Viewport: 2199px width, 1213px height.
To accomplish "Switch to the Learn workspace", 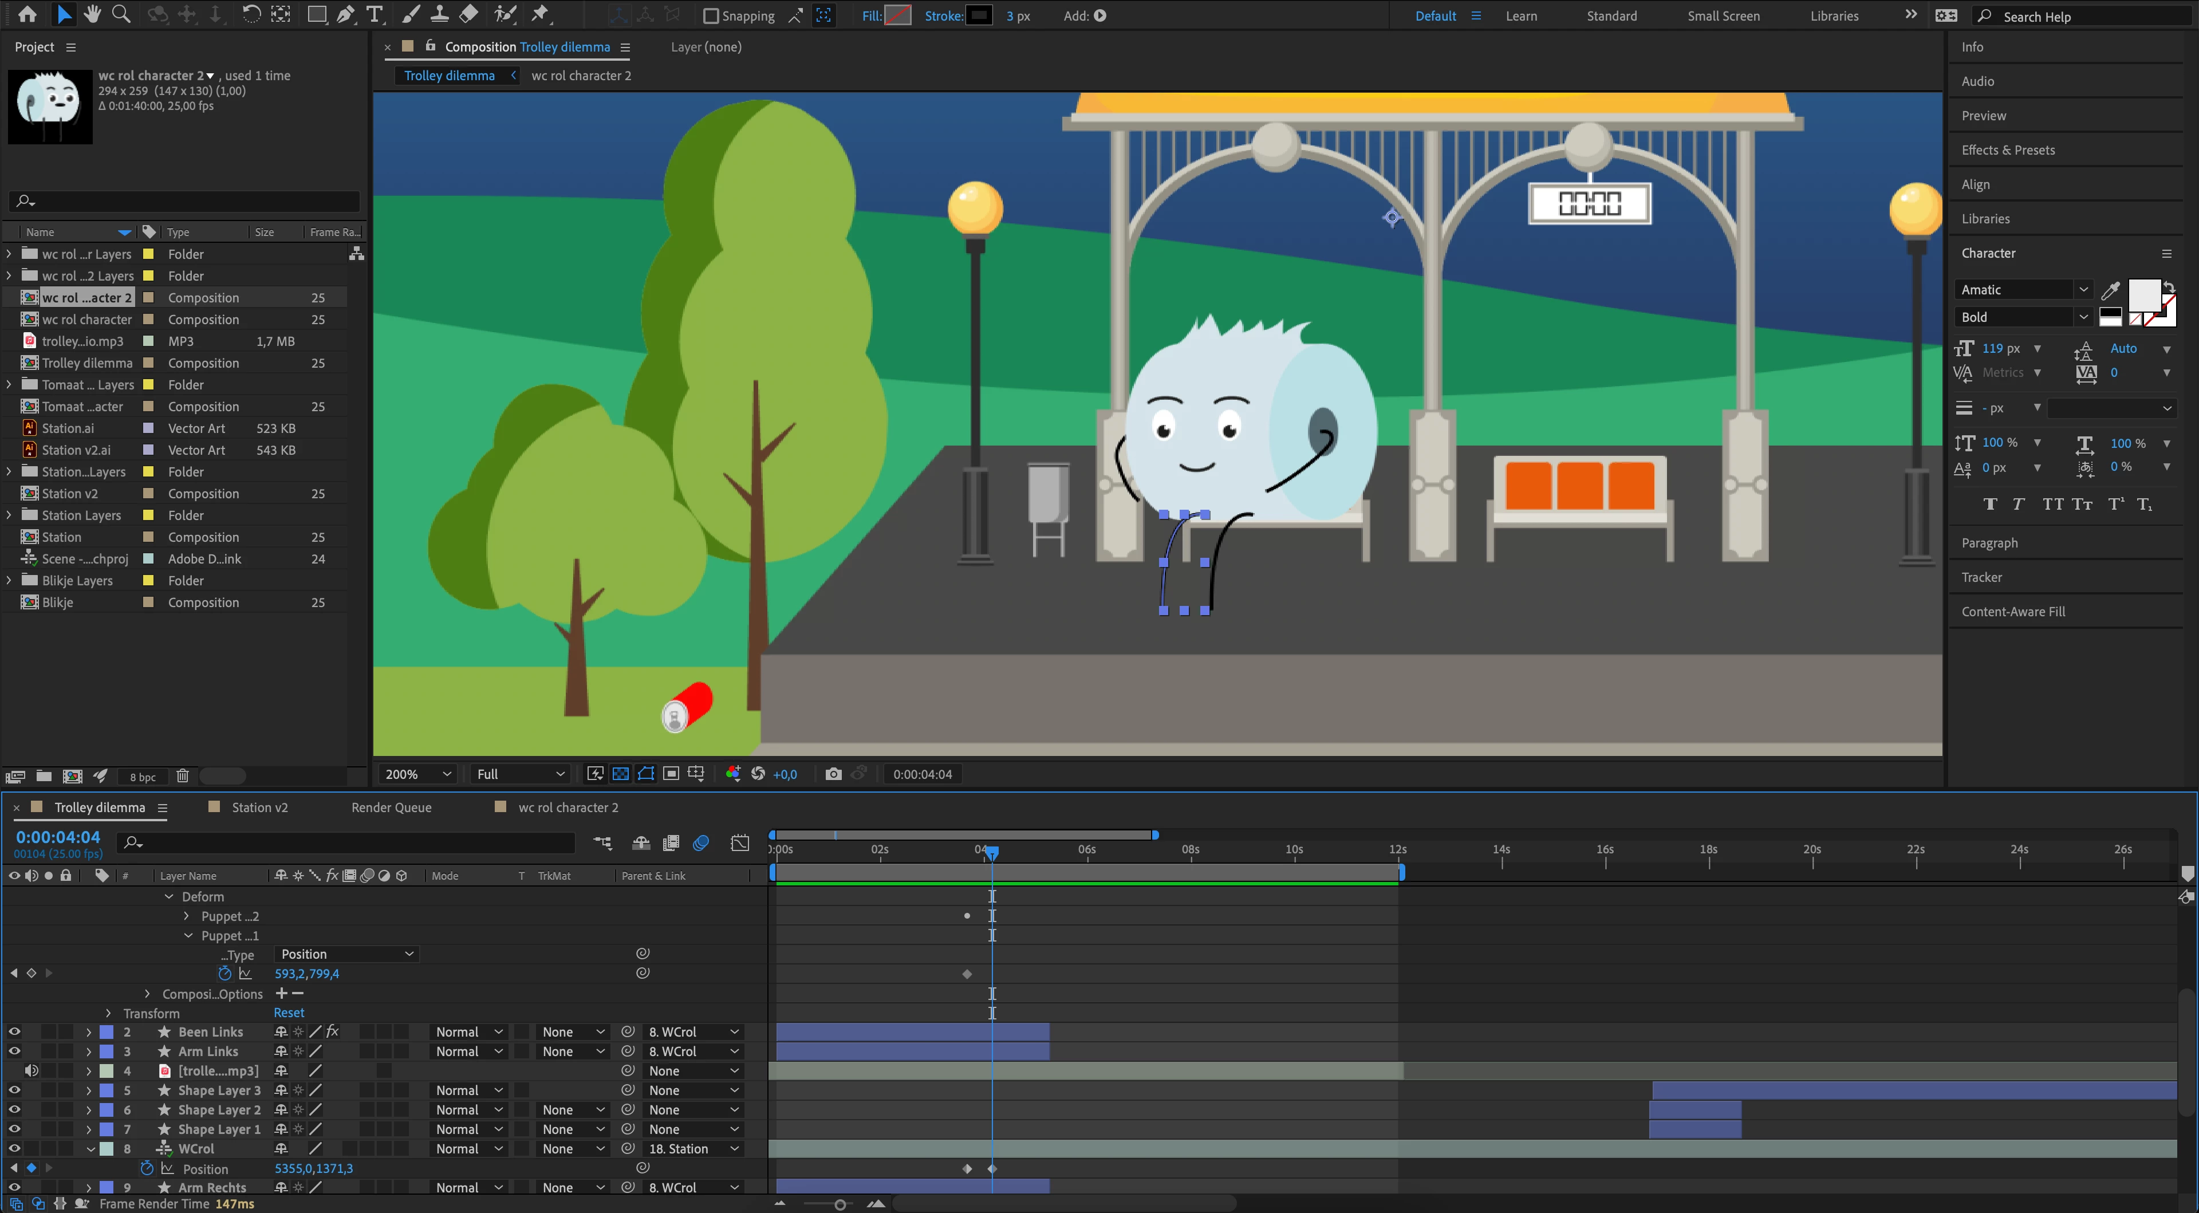I will pos(1520,15).
